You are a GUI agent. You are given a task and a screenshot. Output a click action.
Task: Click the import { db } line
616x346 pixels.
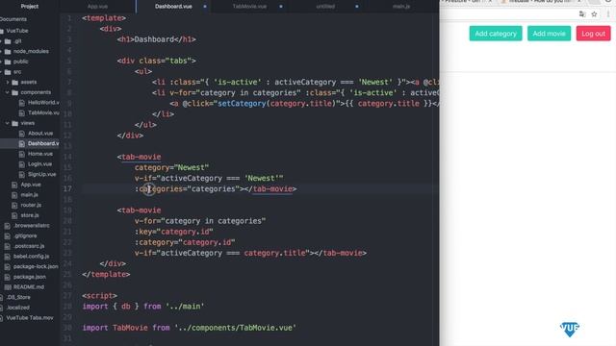[x=143, y=307]
